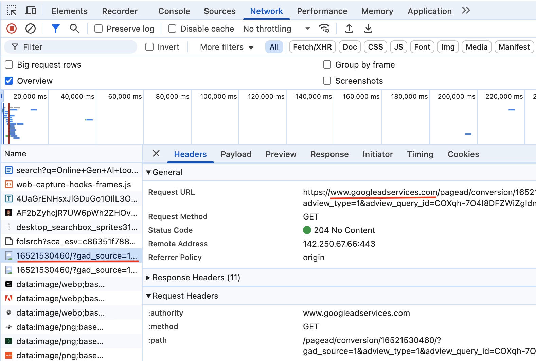
Task: Stop recording network log
Action: tap(12, 28)
